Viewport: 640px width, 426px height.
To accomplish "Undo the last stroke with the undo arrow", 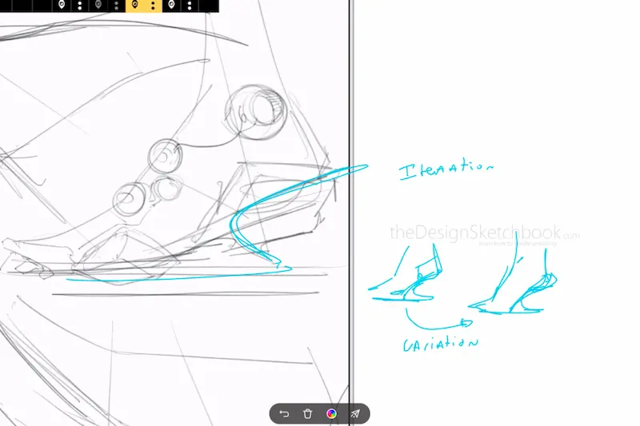I will 284,414.
